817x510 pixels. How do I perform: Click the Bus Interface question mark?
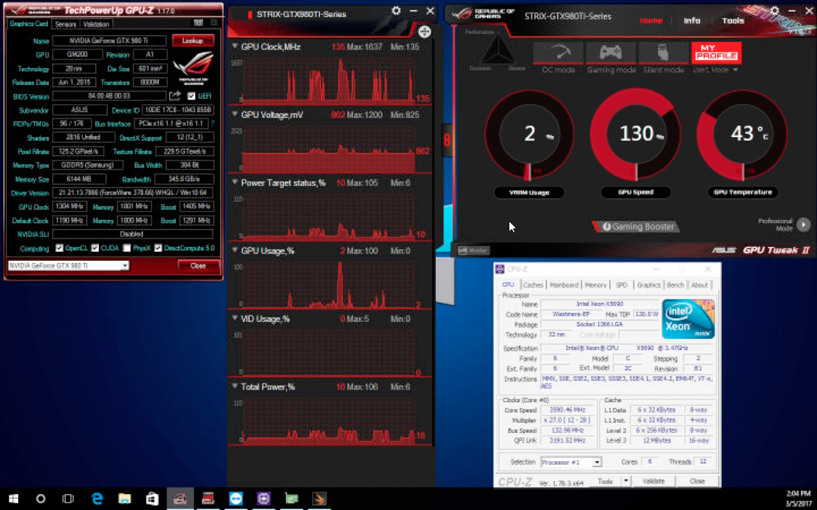pos(213,124)
